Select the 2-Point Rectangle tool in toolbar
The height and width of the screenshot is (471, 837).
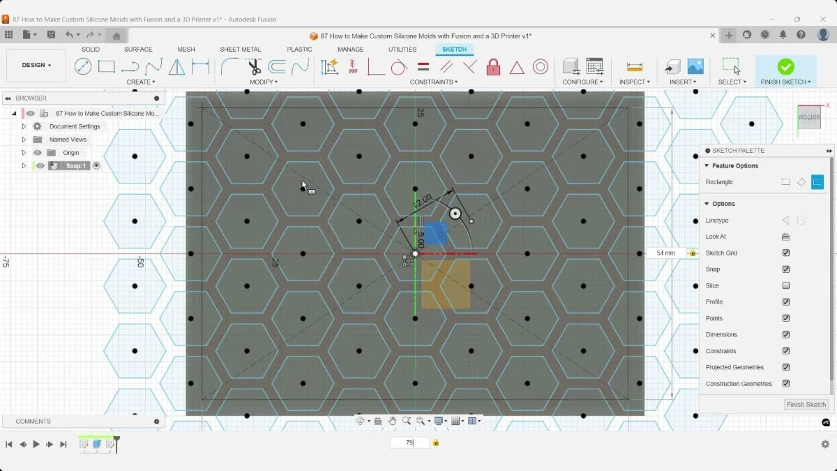click(x=106, y=66)
